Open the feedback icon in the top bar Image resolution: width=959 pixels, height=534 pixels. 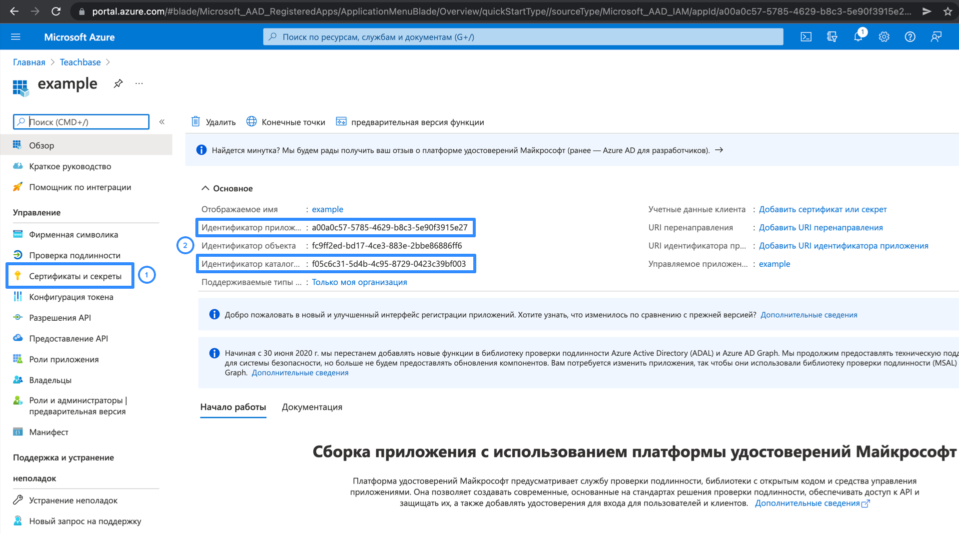click(936, 37)
